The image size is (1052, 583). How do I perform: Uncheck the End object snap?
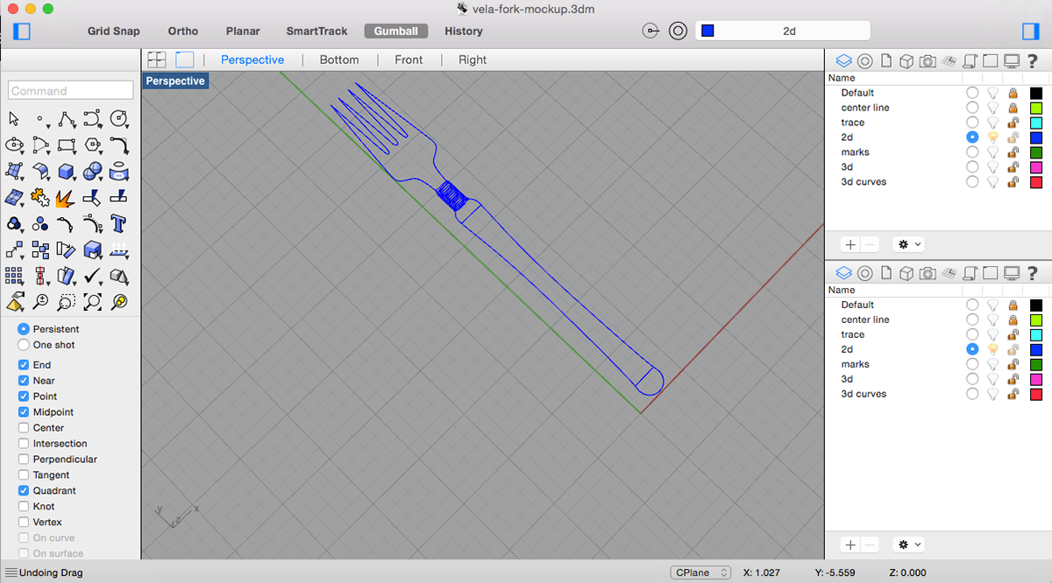click(x=24, y=365)
